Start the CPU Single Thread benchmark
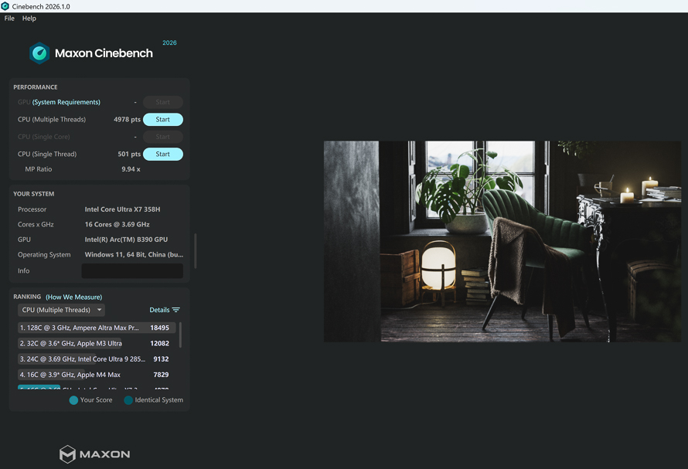 click(163, 154)
